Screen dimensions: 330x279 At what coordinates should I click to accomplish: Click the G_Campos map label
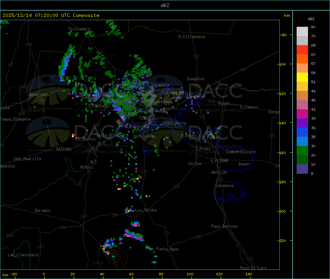click(249, 107)
